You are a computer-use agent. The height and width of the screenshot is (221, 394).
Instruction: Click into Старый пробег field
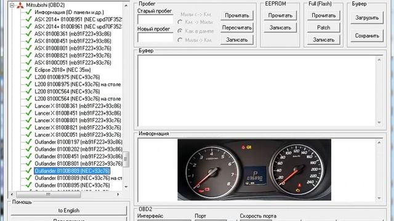(155, 20)
